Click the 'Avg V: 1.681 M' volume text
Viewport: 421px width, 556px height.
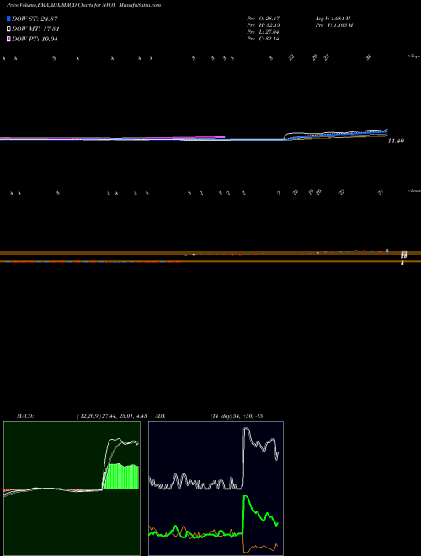click(x=333, y=18)
